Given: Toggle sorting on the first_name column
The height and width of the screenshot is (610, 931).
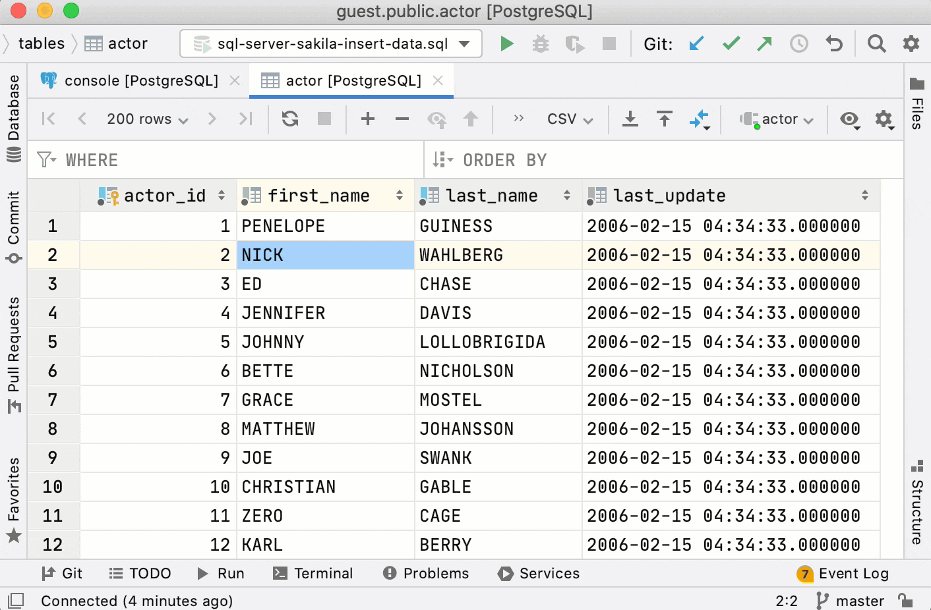Looking at the screenshot, I should [x=399, y=195].
